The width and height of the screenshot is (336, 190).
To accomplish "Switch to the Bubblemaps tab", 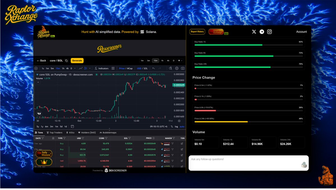I will pos(108,133).
